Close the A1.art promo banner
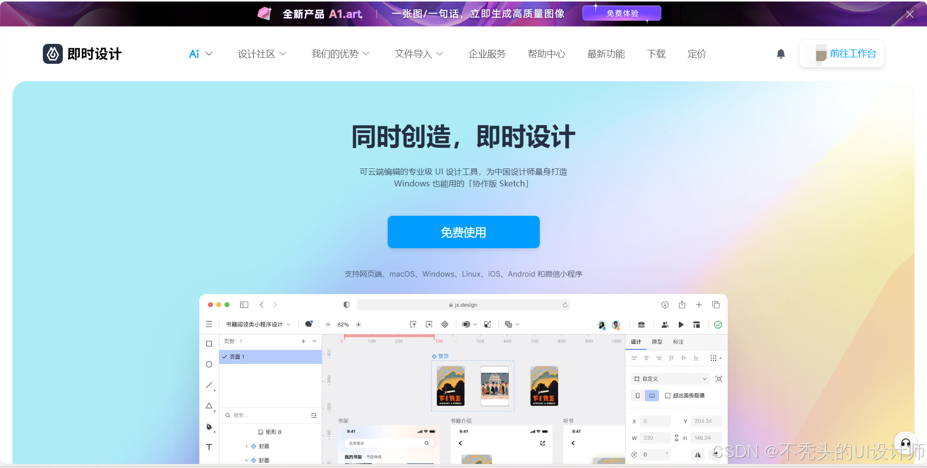Screen dimensions: 927x468 tap(910, 14)
